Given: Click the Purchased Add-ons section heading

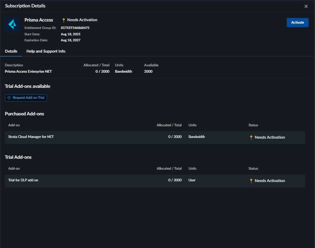Looking at the screenshot, I should [x=24, y=114].
